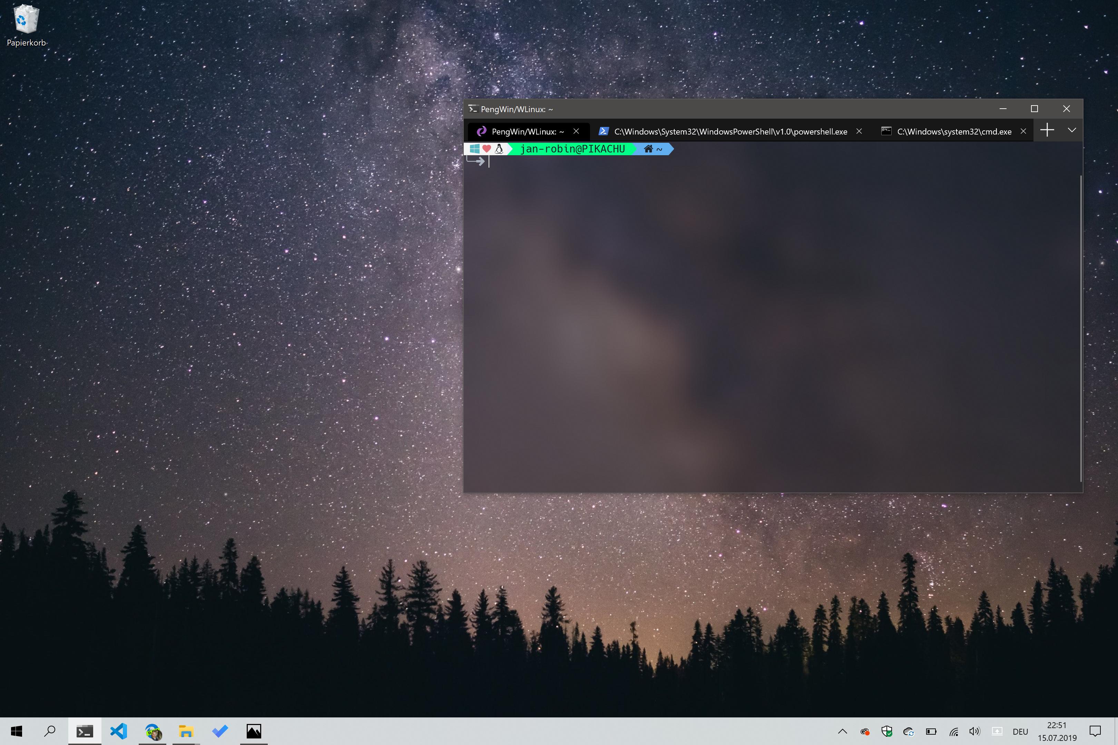
Task: Switch to the cmd.exe tab
Action: (x=953, y=132)
